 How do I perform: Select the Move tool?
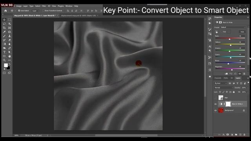(x=4, y=20)
